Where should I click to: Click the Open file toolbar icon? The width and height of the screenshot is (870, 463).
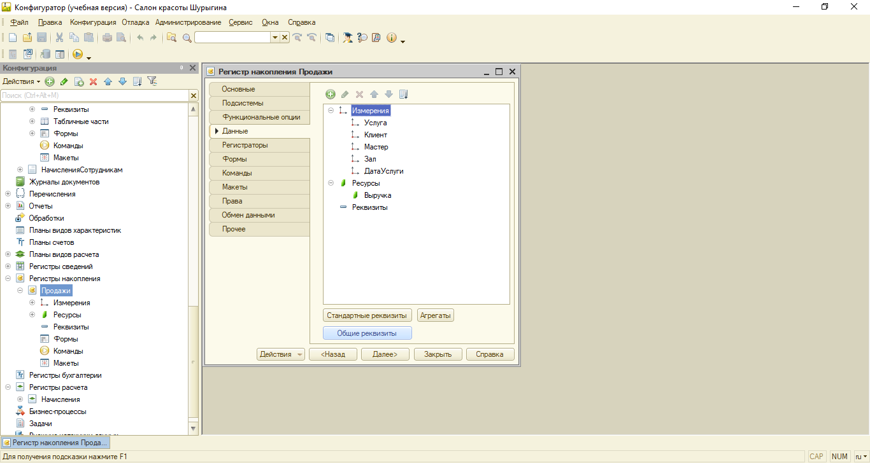pyautogui.click(x=27, y=38)
